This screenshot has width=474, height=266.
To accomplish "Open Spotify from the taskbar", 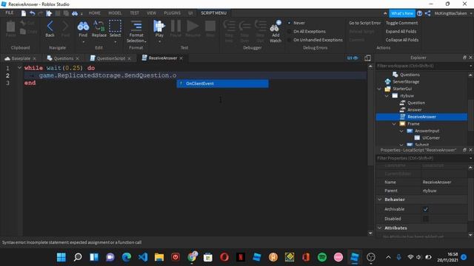I will pyautogui.click(x=322, y=257).
